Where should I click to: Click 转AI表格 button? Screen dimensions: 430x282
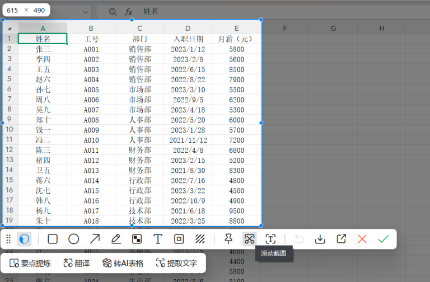point(123,264)
